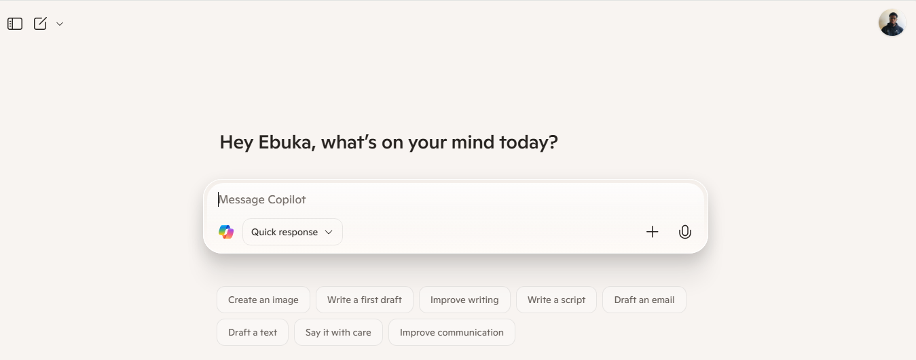Toggle the sidebar panel icon
Image resolution: width=916 pixels, height=360 pixels.
click(15, 24)
